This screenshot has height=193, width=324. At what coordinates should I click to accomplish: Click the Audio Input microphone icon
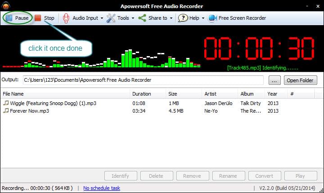66,18
